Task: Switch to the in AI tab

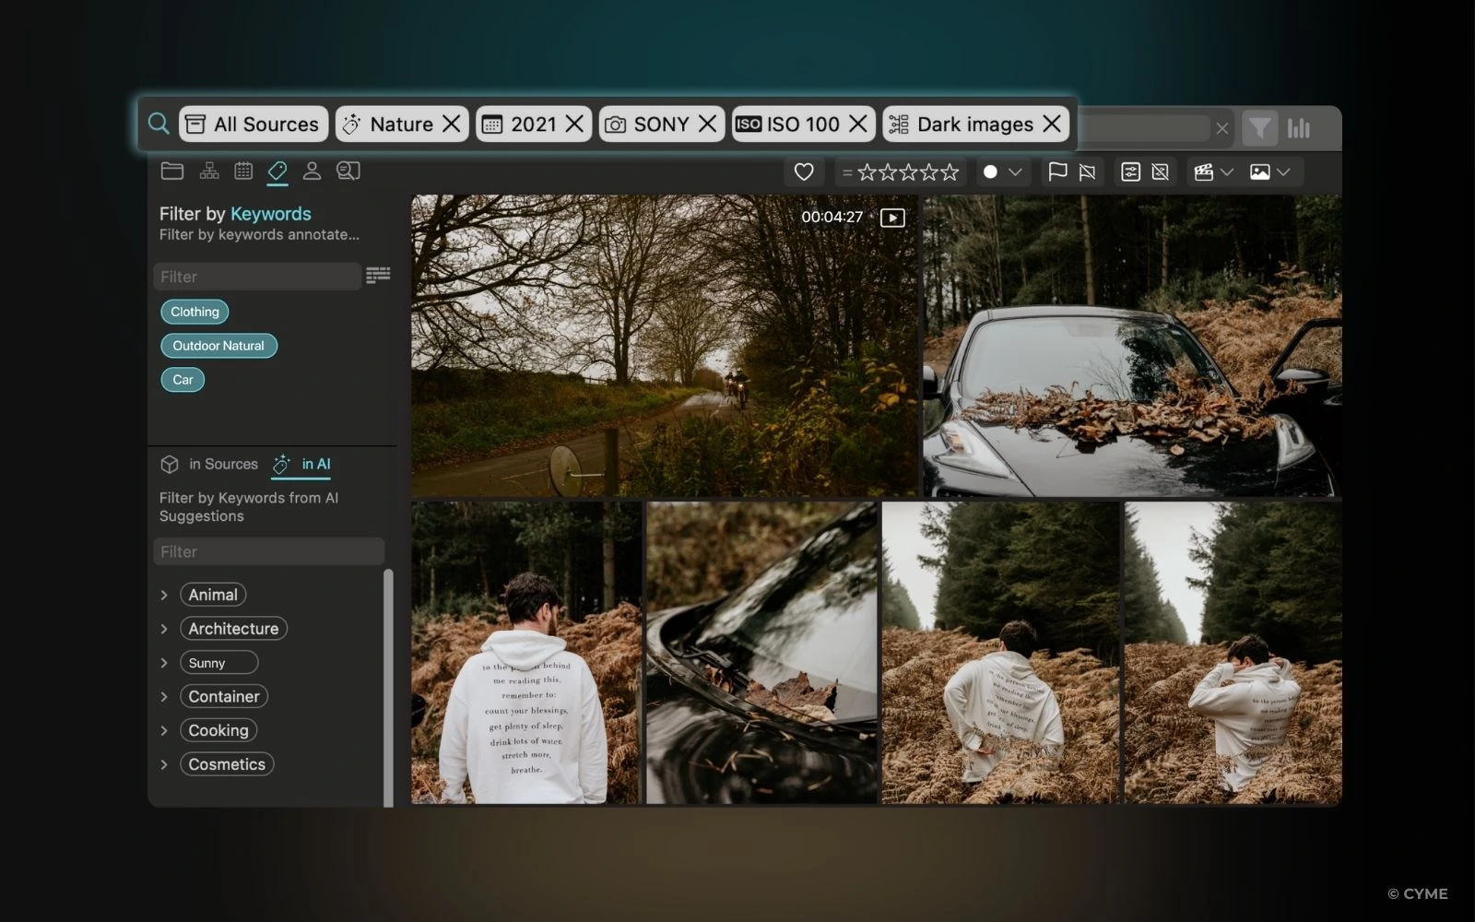Action: [x=301, y=464]
